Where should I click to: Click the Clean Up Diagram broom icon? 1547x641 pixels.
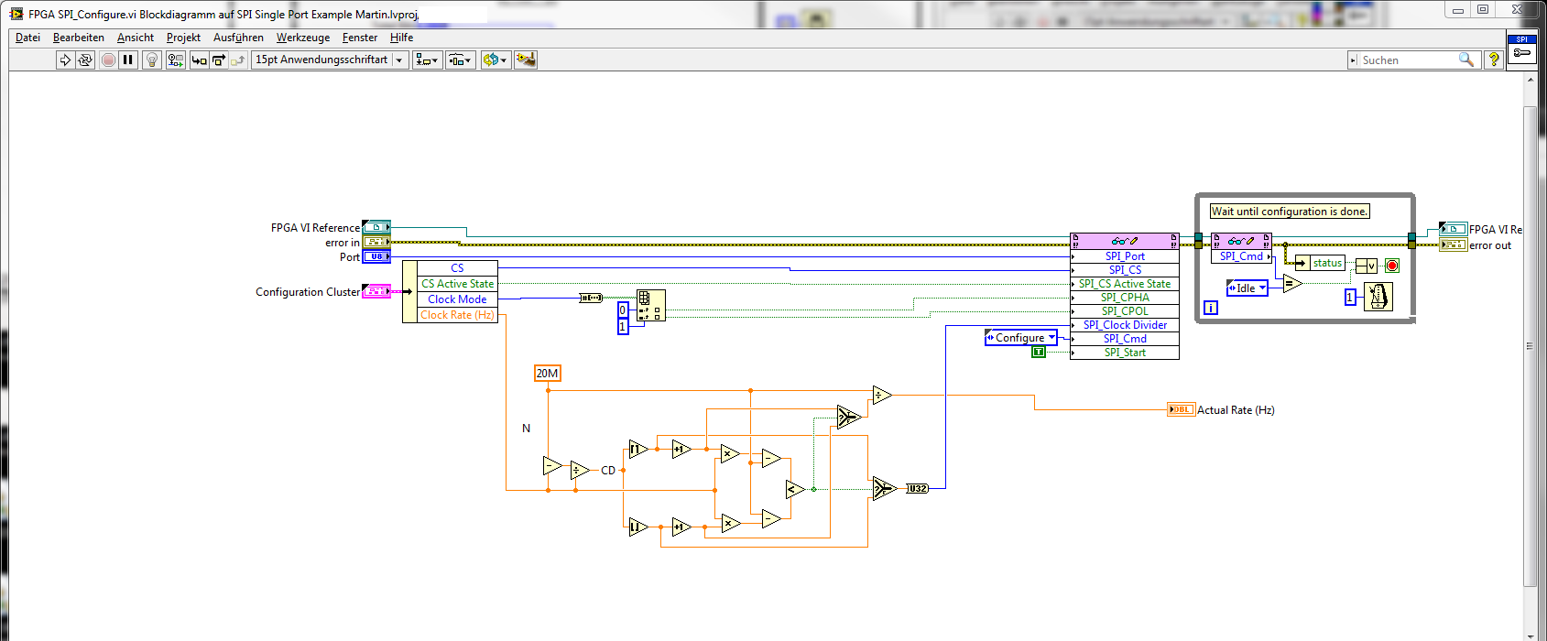(x=526, y=60)
